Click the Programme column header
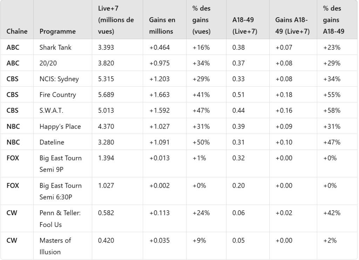Image resolution: width=359 pixels, height=260 pixels. (x=57, y=31)
